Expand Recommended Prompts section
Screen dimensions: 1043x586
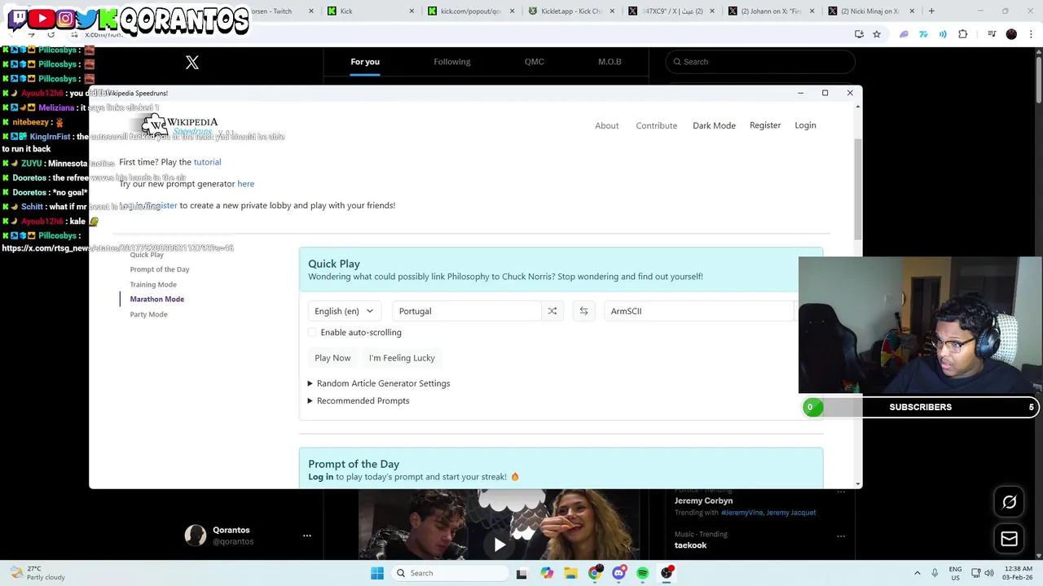point(358,400)
